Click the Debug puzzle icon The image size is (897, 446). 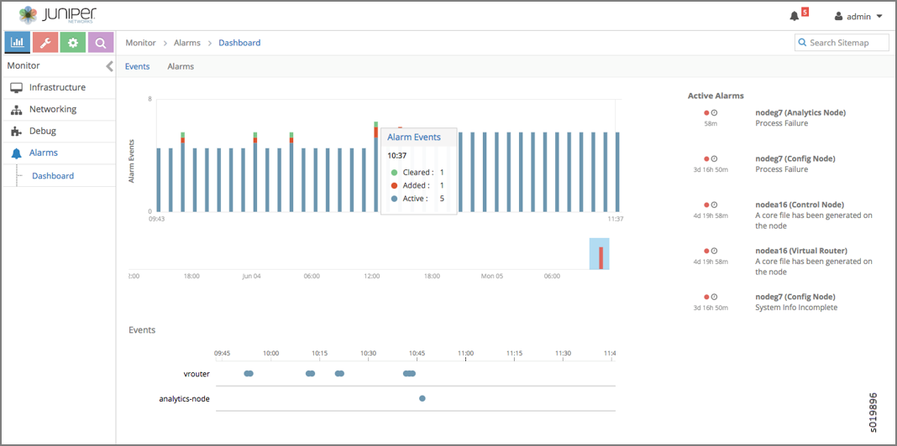coord(17,132)
